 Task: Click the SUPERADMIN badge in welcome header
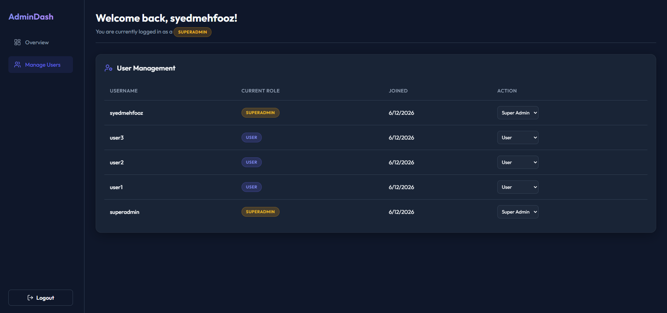(x=192, y=32)
